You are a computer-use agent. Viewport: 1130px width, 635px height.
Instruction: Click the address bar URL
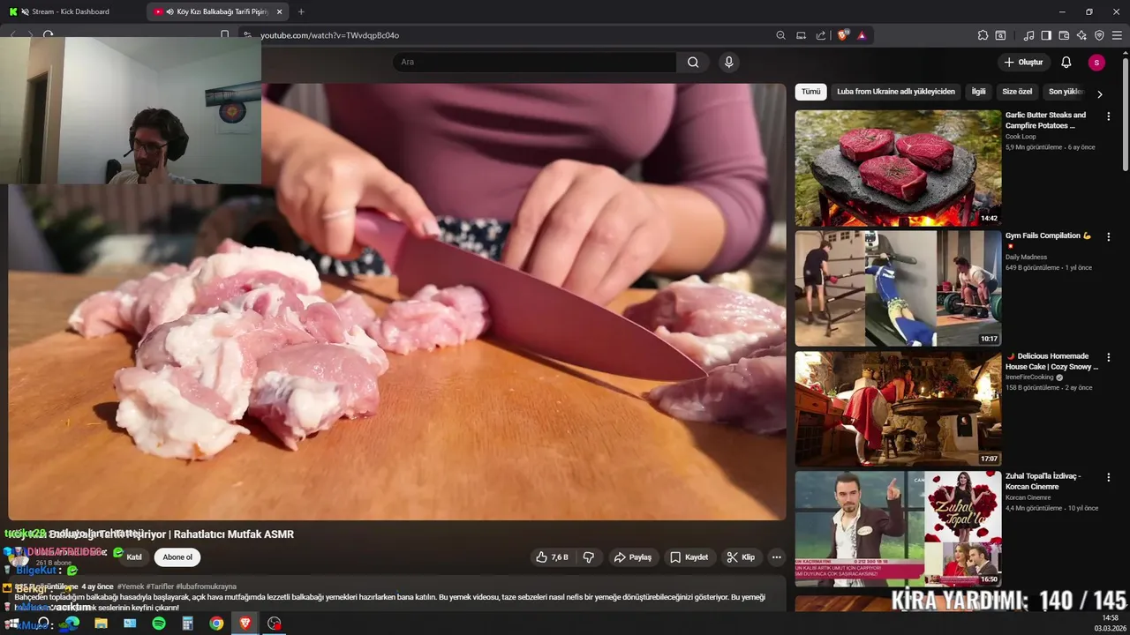(x=329, y=35)
